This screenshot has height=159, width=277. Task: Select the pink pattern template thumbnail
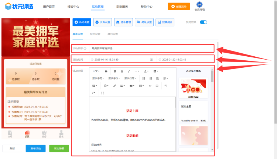click(194, 135)
